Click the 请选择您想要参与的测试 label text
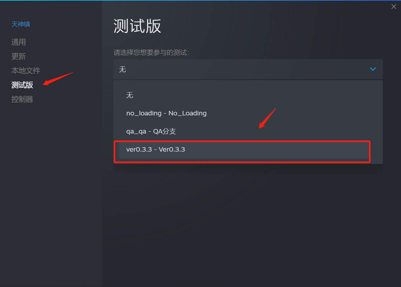This screenshot has width=401, height=287. 151,52
